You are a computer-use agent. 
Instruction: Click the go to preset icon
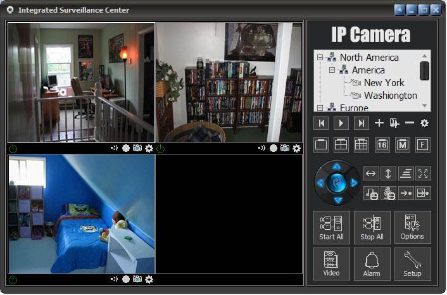(406, 193)
